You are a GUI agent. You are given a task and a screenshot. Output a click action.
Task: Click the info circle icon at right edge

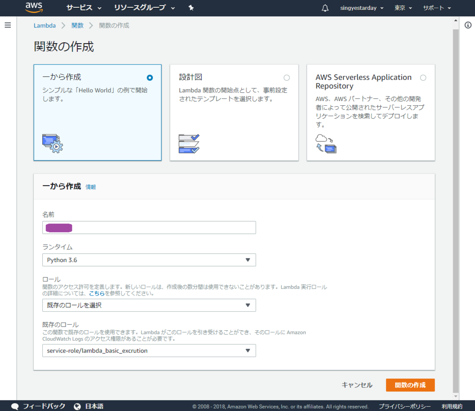pyautogui.click(x=468, y=25)
